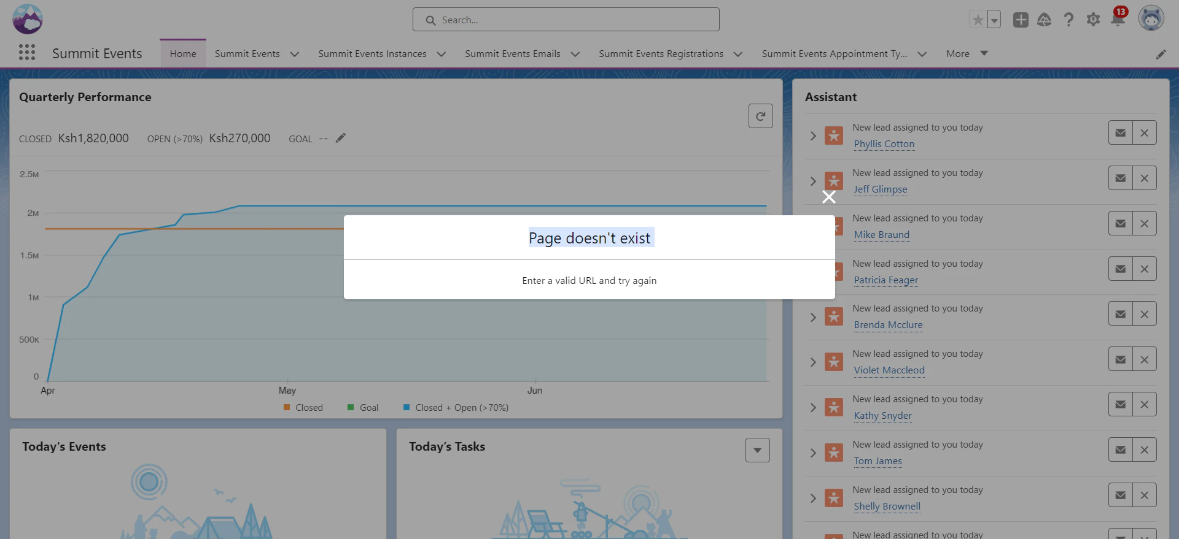Open the Mike Braund lead link
Screen dimensions: 1179x539
point(882,235)
